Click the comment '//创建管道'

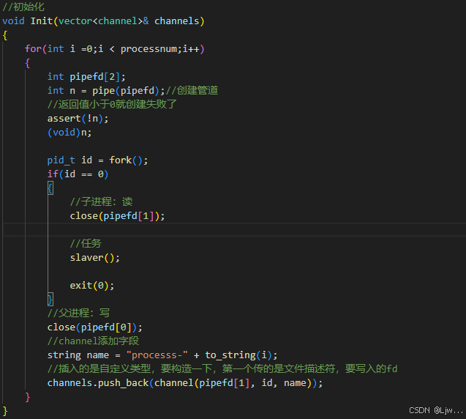192,91
